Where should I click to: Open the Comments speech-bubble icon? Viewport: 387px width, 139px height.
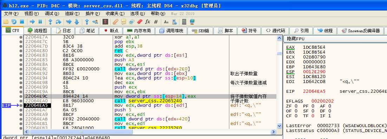[x=123, y=22]
